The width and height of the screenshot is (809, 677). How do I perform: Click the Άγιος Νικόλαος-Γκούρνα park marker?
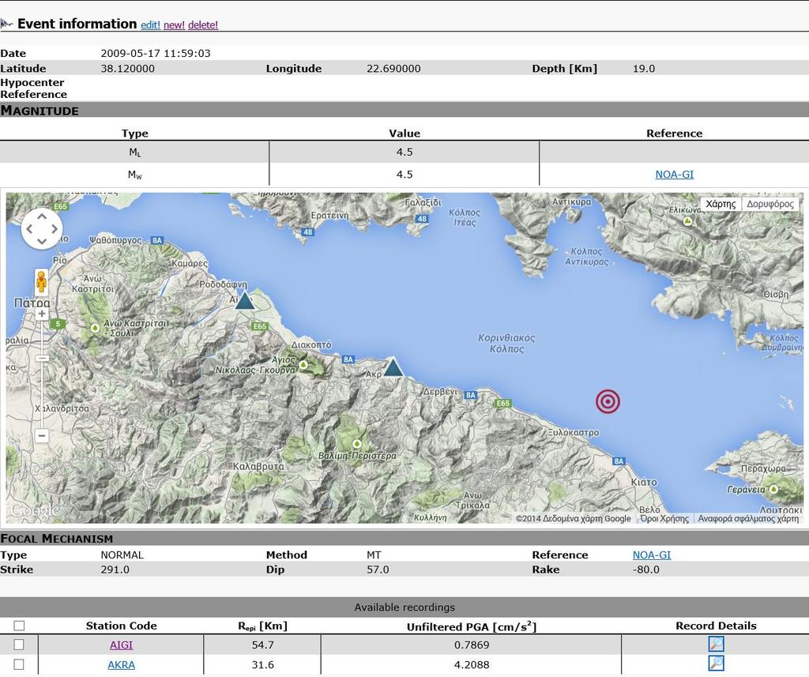[303, 365]
